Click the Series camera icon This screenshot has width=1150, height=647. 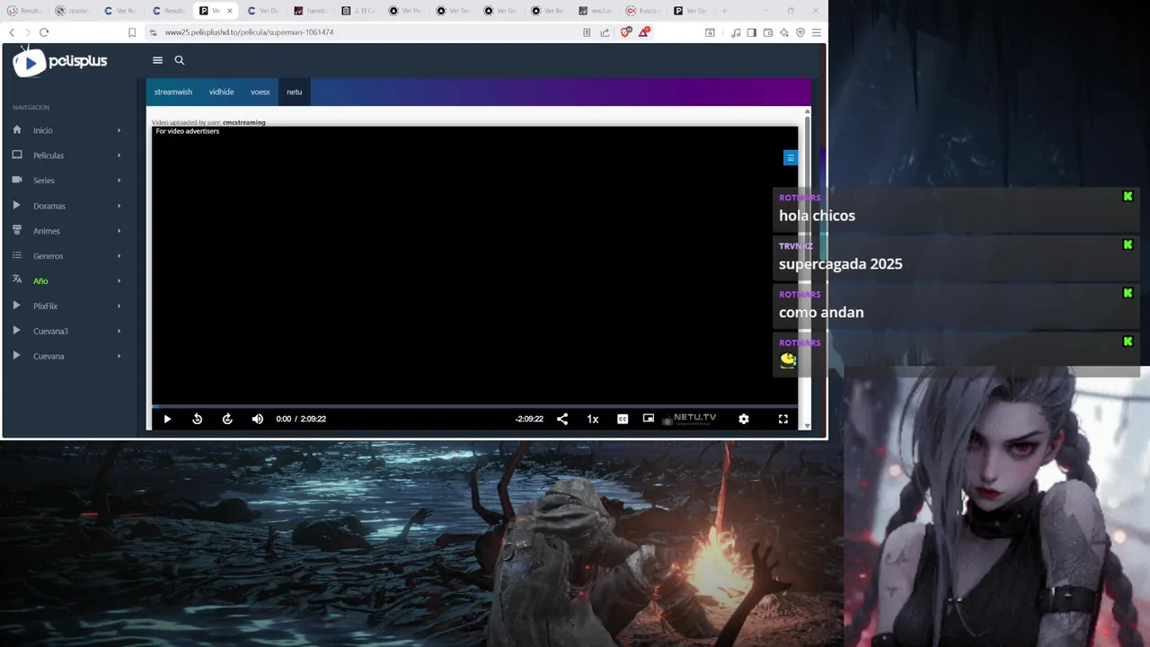[17, 180]
